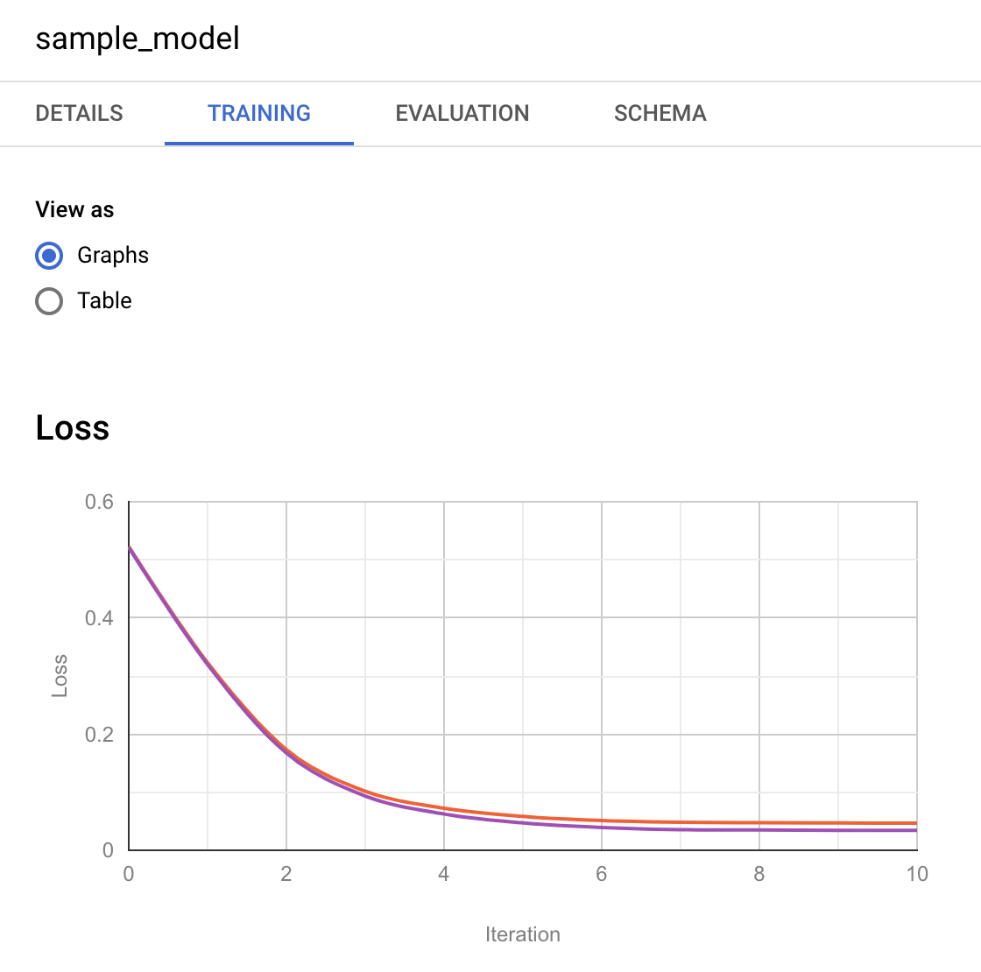Click the vertical Loss y-axis title

[x=60, y=676]
